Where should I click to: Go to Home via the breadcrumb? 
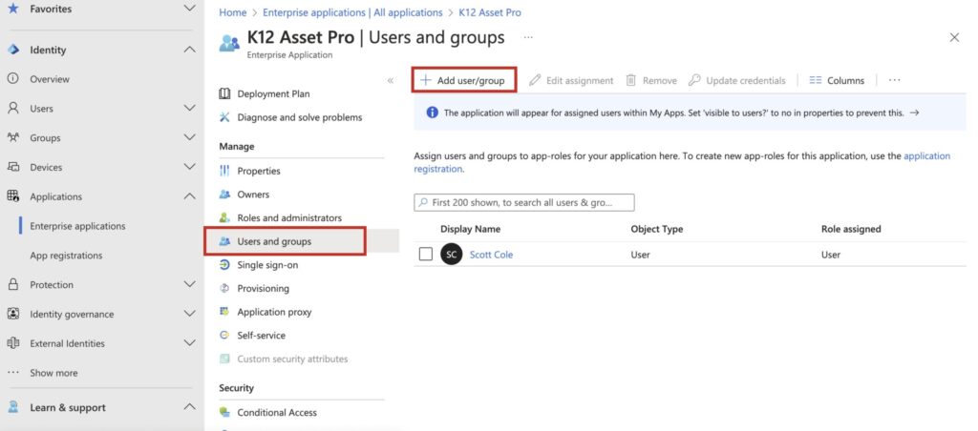point(232,12)
